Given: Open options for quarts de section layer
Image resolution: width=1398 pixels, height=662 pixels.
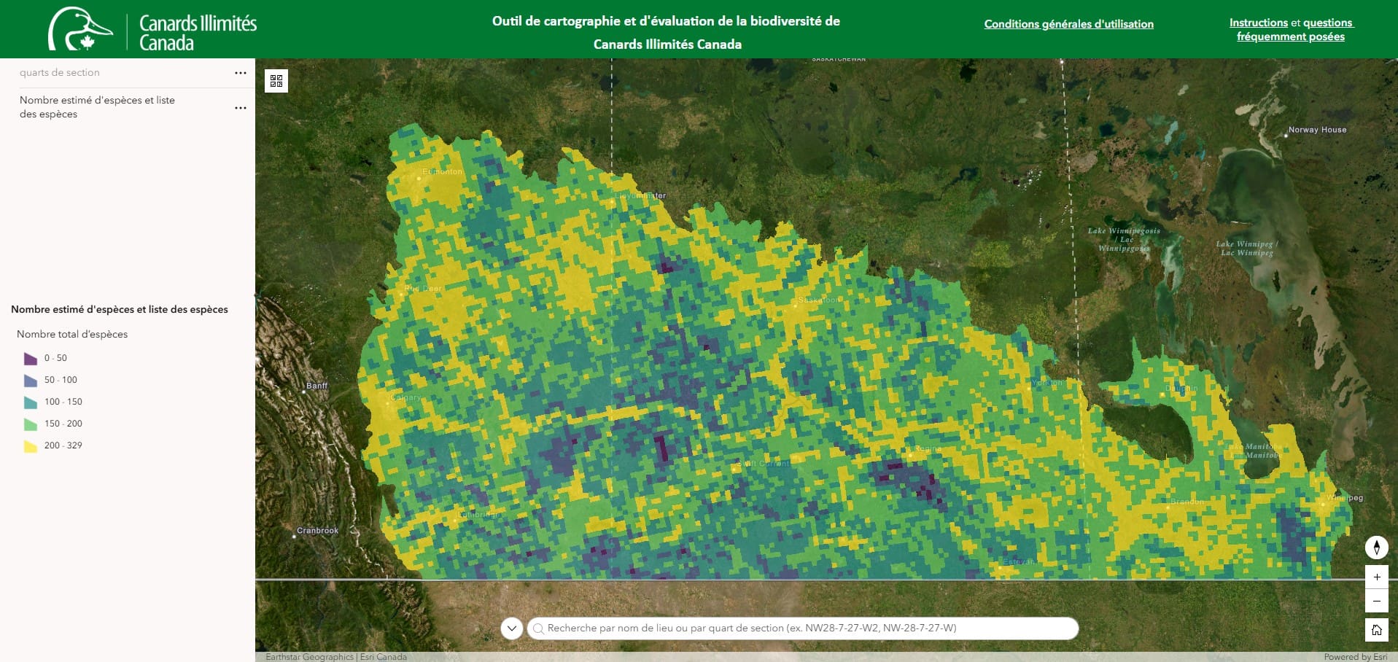Looking at the screenshot, I should tap(241, 73).
